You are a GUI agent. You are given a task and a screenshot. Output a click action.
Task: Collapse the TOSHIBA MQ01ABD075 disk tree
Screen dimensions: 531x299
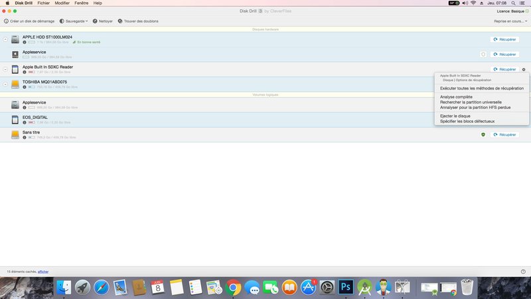(5, 84)
